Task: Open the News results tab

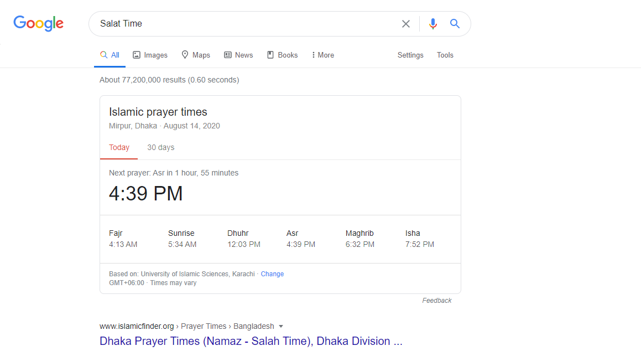Action: (x=238, y=55)
